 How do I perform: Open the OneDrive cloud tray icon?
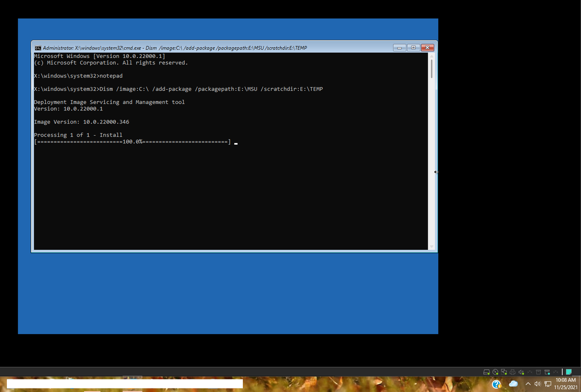(513, 384)
